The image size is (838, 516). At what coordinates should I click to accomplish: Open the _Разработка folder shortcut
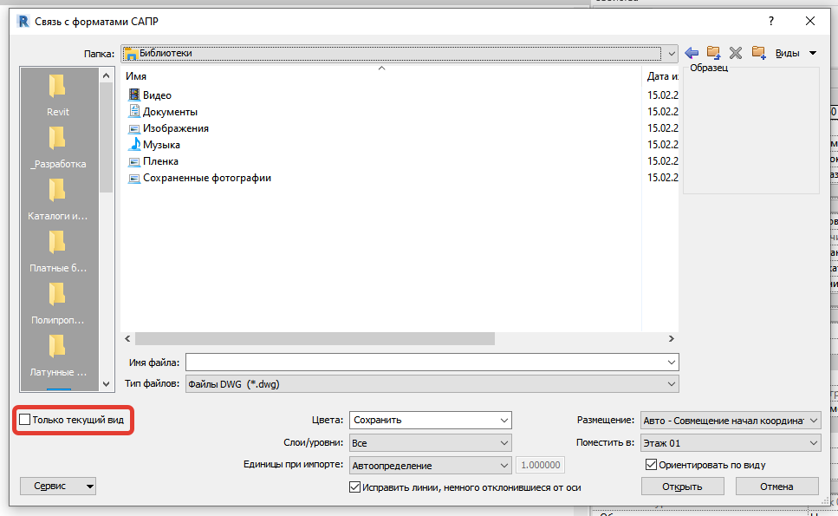click(x=58, y=147)
